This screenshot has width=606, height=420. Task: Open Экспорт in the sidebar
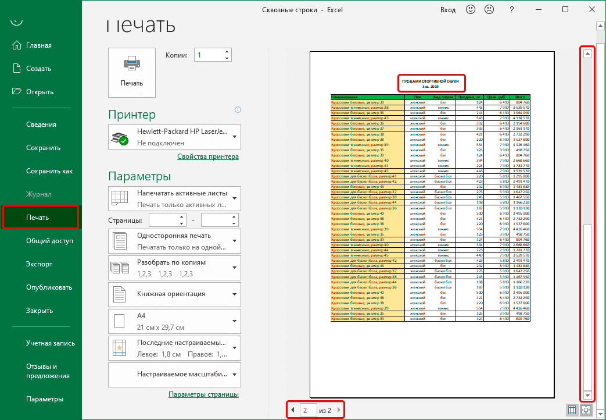(x=39, y=264)
